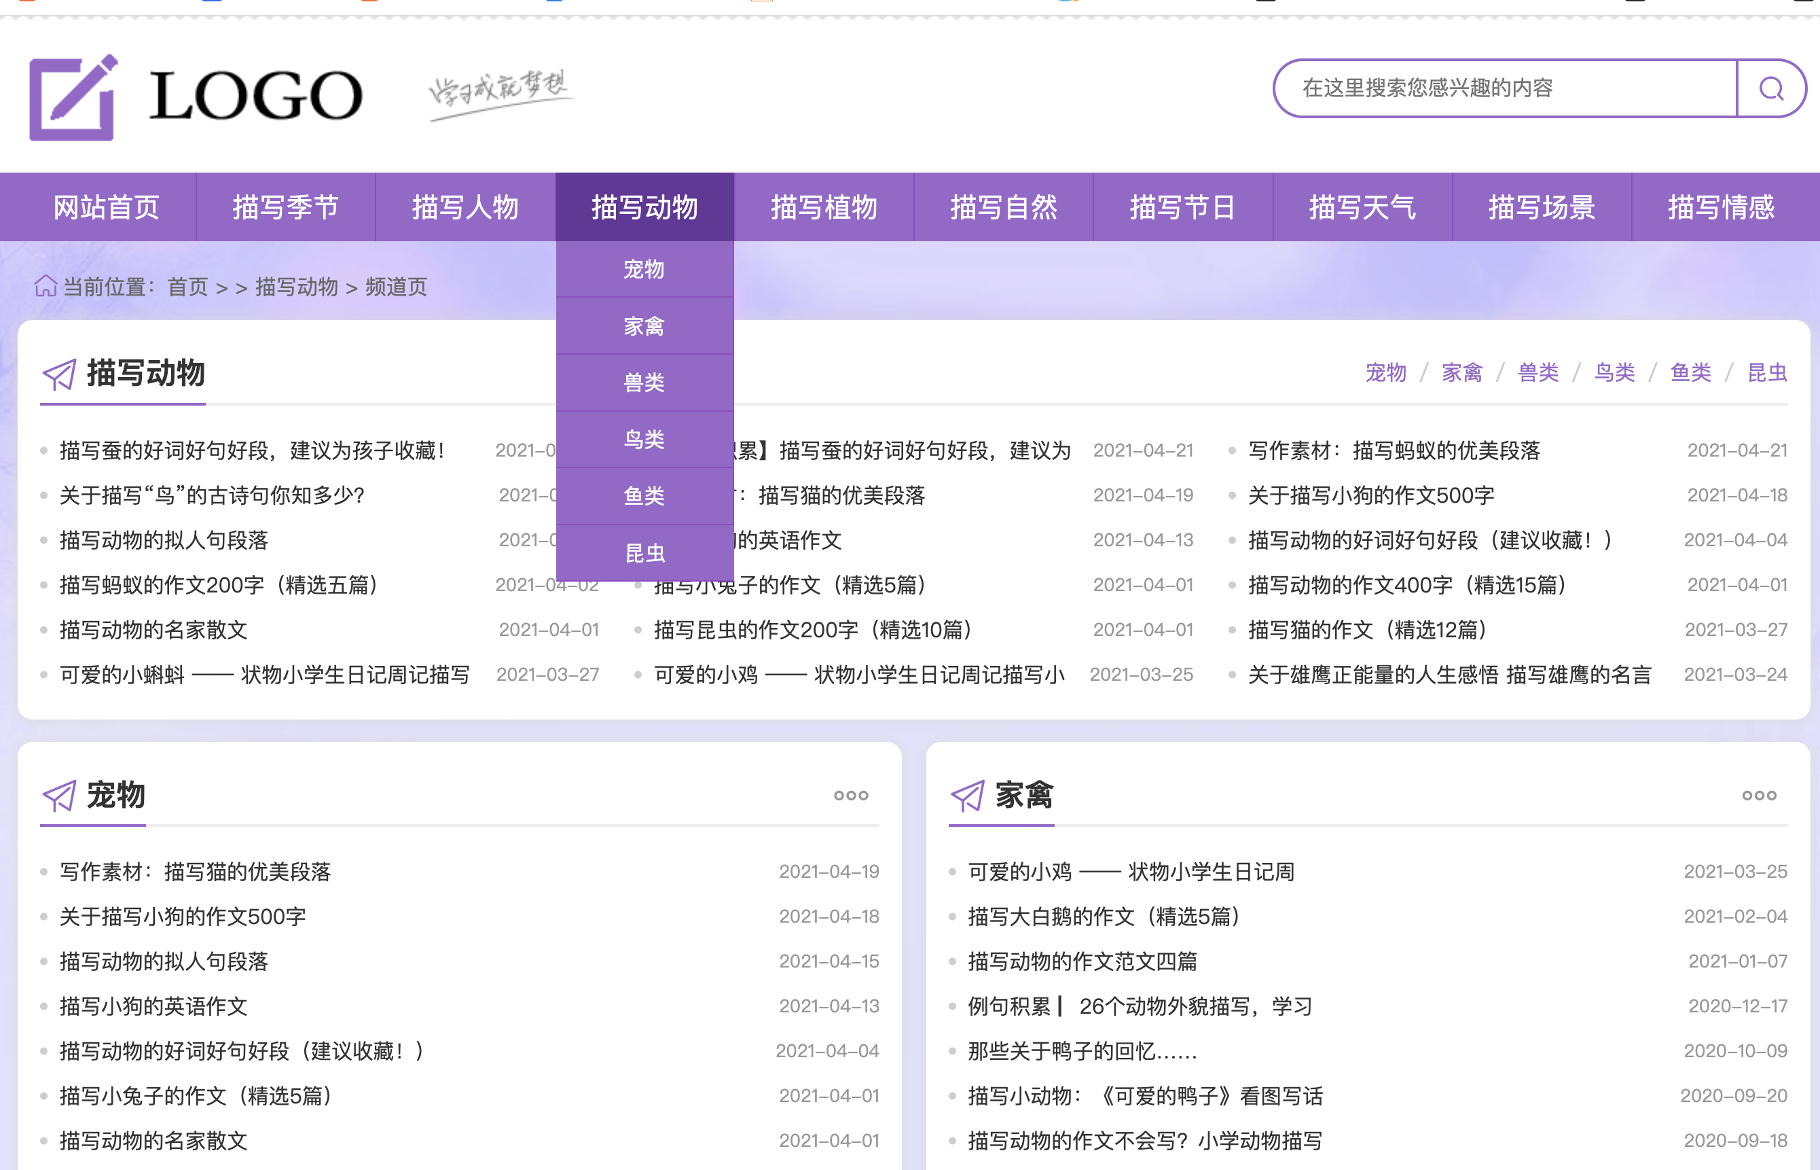1820x1170 pixels.
Task: Select 家禽 in the dropdown menu
Action: [x=644, y=326]
